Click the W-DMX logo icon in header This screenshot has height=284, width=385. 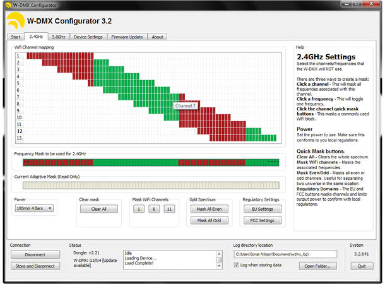[15, 21]
